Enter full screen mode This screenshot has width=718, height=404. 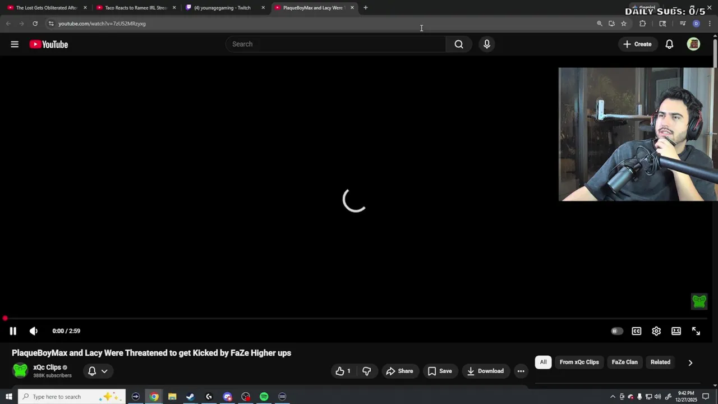(696, 331)
